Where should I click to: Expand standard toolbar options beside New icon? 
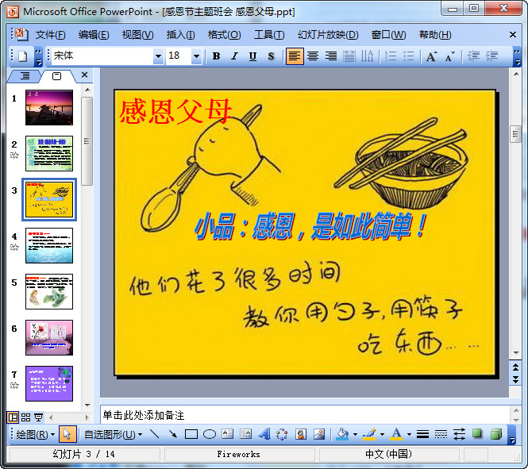coord(39,56)
